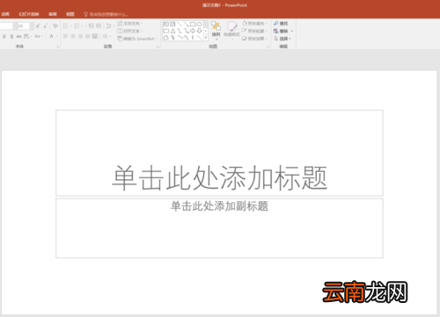Open the 字体 font dialog launcher
440x317 pixels.
pyautogui.click(x=58, y=47)
